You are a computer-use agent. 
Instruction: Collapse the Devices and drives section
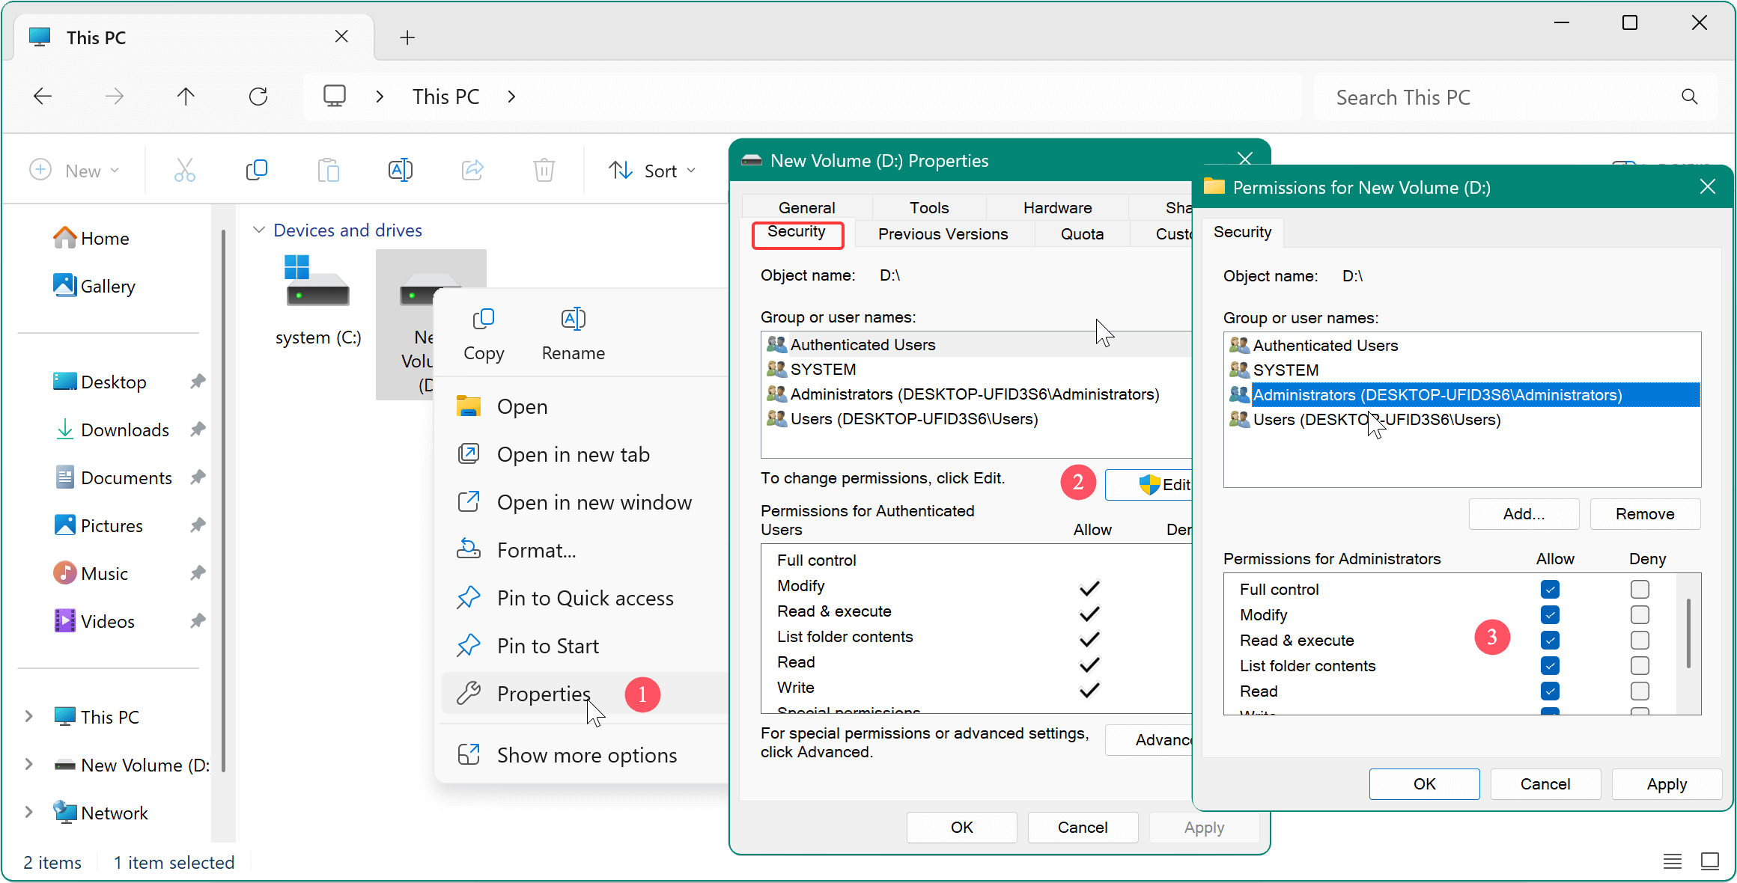coord(259,230)
